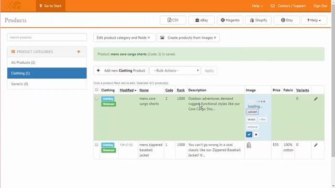Screen dimensions: 335x188
Task: Open the ? Help dropdown near Etsy
Action: 314,20
